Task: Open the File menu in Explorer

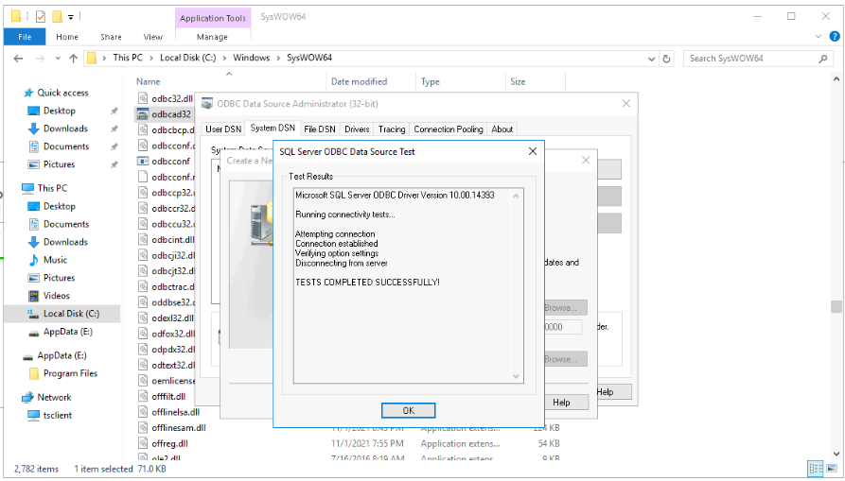Action: [x=25, y=37]
